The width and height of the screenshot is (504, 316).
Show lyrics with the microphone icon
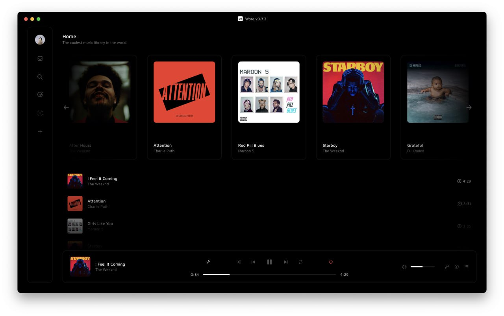(447, 266)
